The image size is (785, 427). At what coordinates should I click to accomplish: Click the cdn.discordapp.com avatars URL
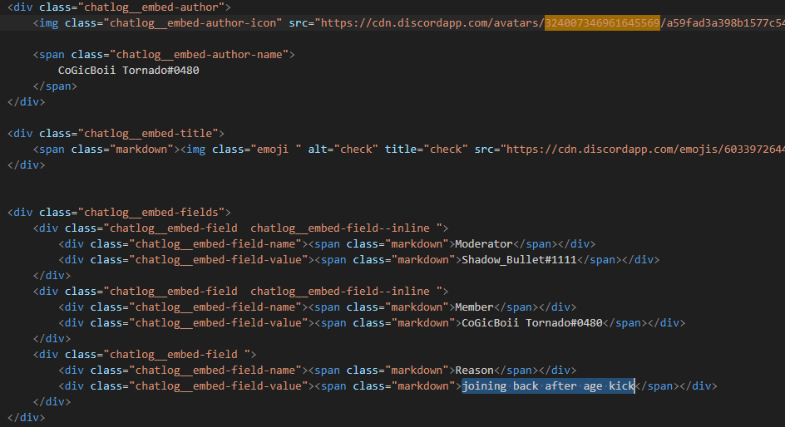[x=550, y=23]
